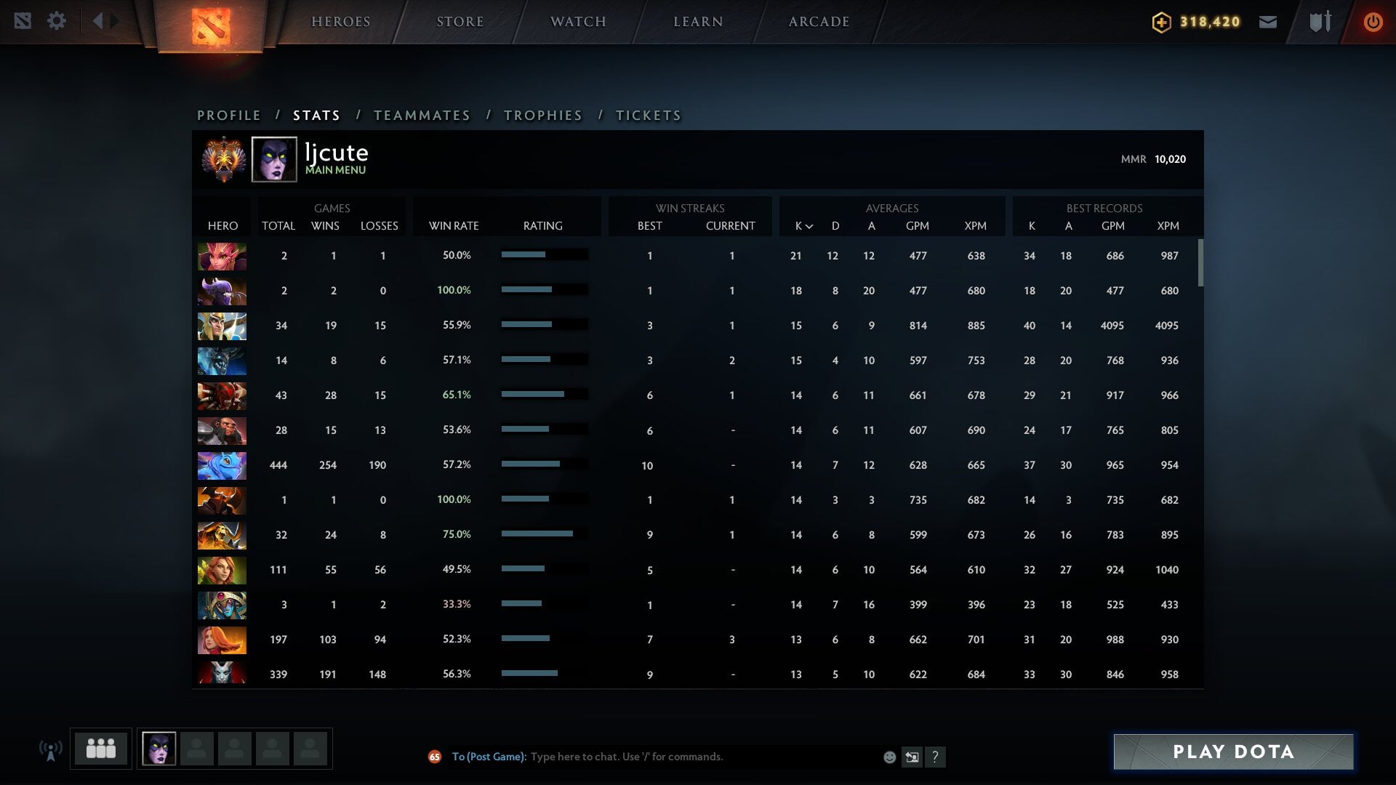Select the Puck hero row icon
1396x785 pixels.
coord(222,465)
